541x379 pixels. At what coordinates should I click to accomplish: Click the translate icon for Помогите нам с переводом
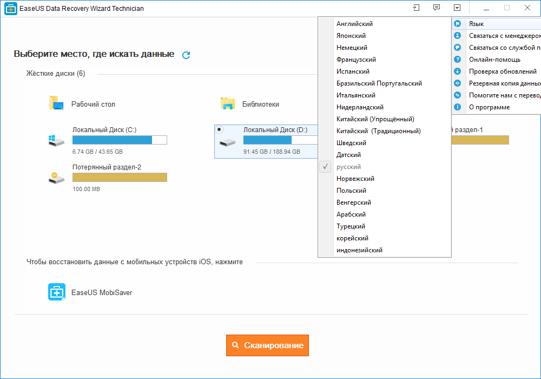click(458, 95)
